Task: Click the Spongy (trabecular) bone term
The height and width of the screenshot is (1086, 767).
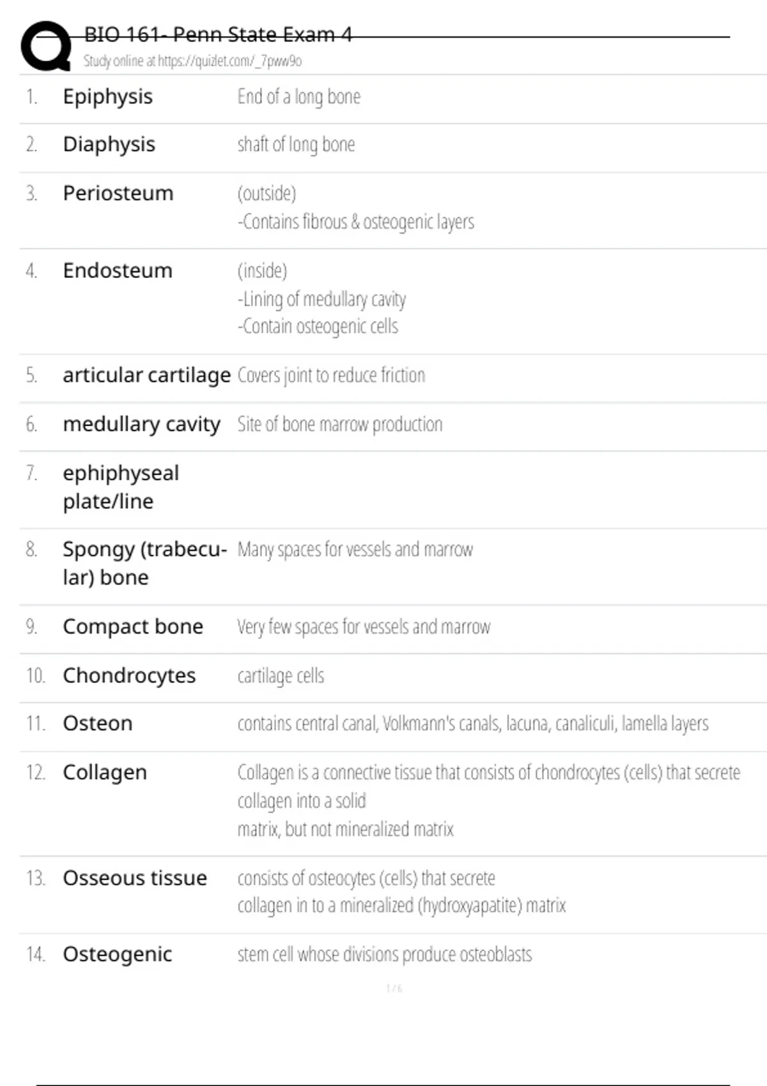Action: (144, 563)
